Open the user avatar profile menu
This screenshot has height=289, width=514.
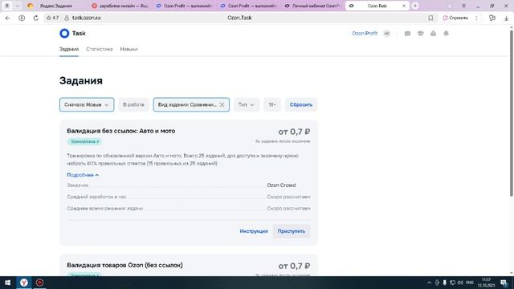pyautogui.click(x=387, y=34)
